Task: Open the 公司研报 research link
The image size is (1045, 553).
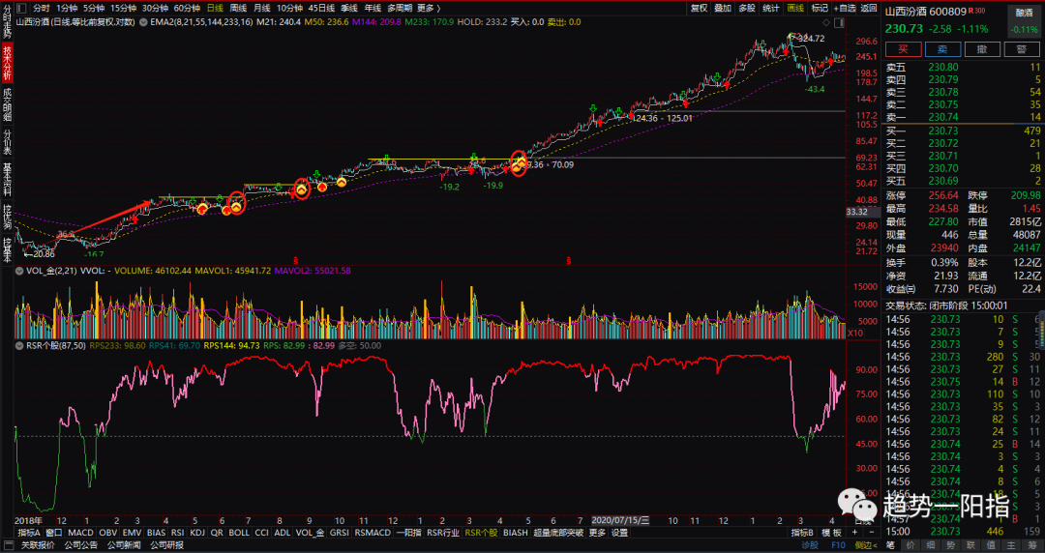Action: [166, 545]
